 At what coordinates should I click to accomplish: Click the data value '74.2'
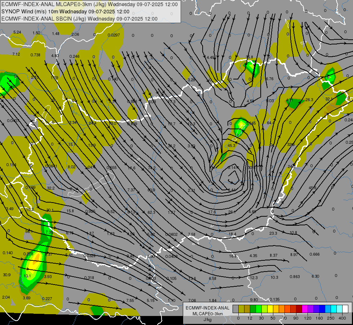click(152, 168)
